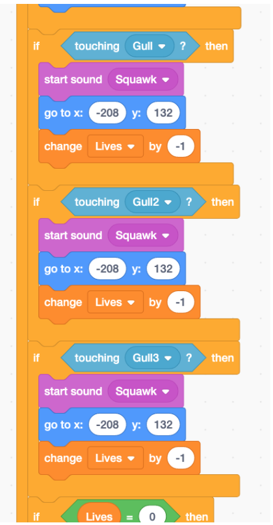273x525 pixels.
Task: Open the Gull2 sprite dropdown
Action: pyautogui.click(x=152, y=202)
